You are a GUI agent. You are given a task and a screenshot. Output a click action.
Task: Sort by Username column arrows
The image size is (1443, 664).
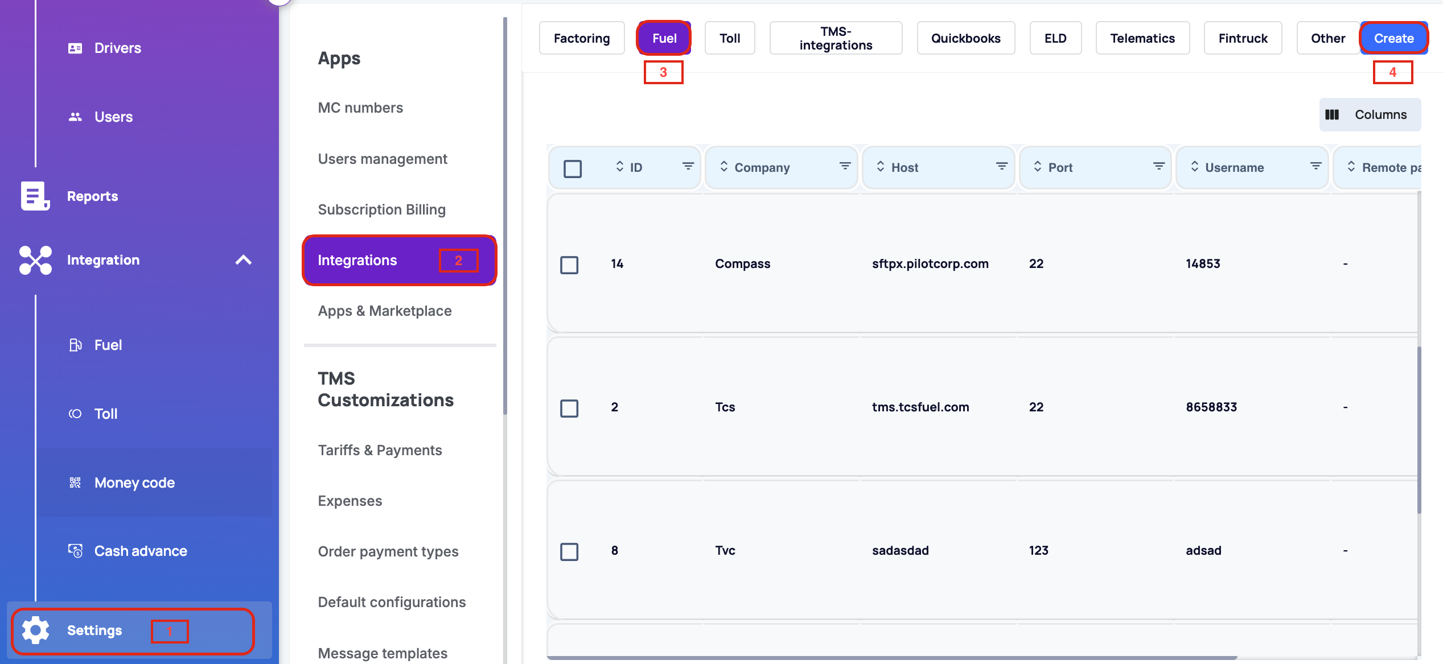(1194, 167)
